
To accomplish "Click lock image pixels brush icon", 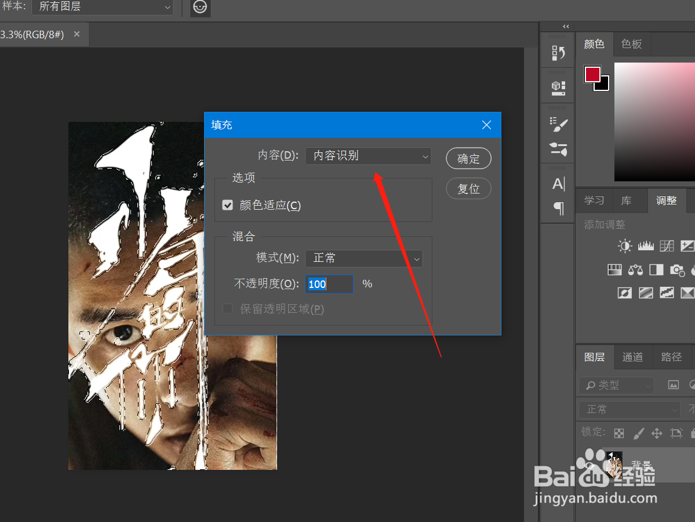I will pyautogui.click(x=638, y=433).
